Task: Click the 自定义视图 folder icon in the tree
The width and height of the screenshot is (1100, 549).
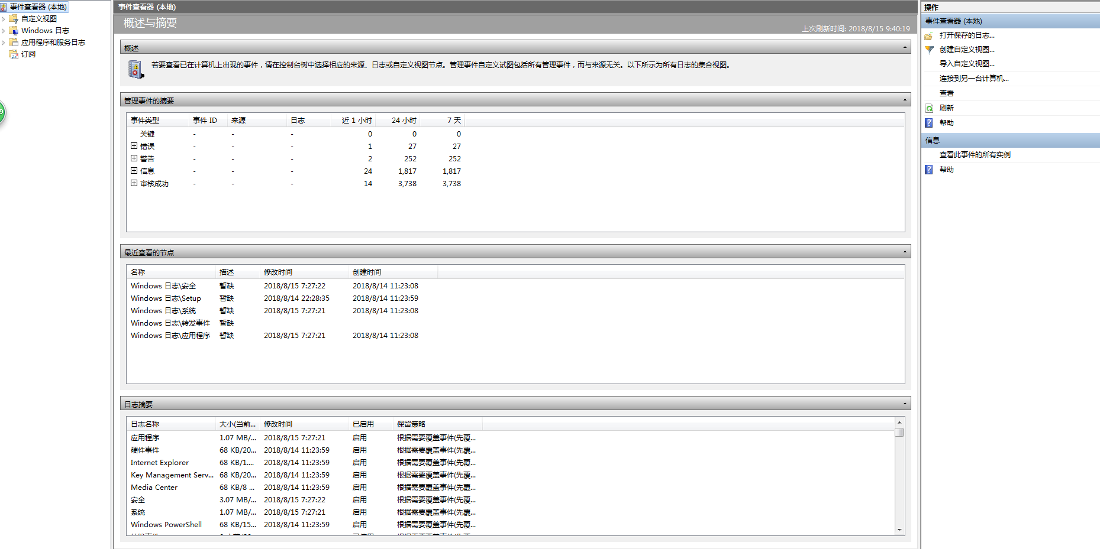Action: pyautogui.click(x=14, y=19)
